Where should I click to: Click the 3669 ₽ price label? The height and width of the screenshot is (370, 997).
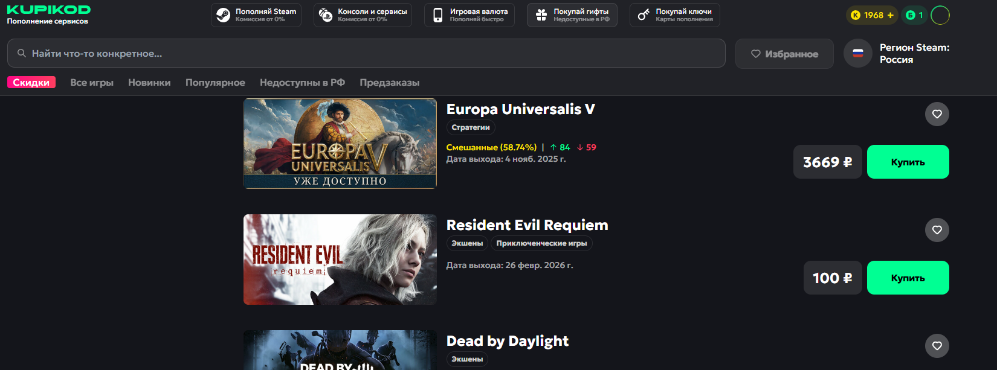click(x=828, y=162)
